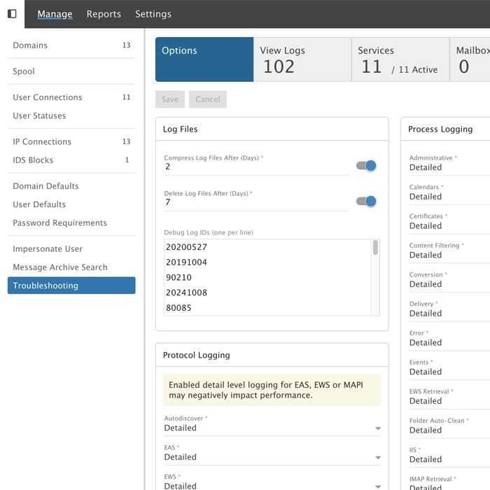
Task: Click debug log ID 90210
Action: [178, 277]
